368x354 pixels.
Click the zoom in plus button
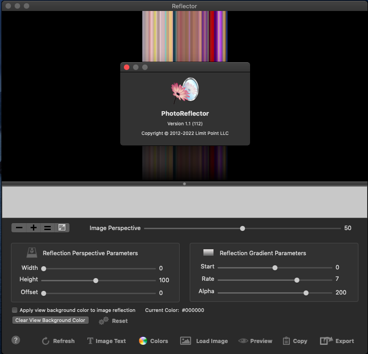click(33, 228)
